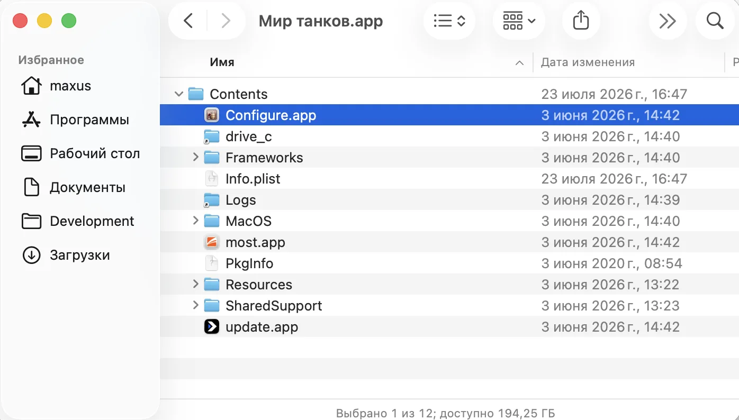Click the PkgInfo file name

click(249, 263)
